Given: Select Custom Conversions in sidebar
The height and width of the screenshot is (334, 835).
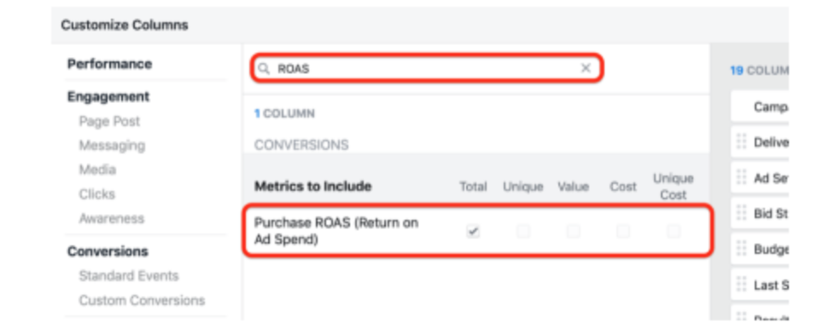Looking at the screenshot, I should pyautogui.click(x=143, y=301).
